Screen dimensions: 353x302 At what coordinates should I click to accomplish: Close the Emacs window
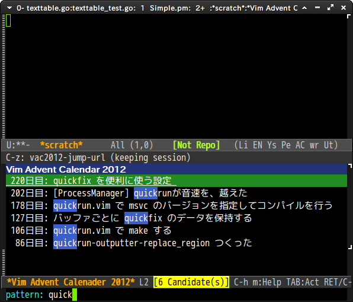(344, 8)
